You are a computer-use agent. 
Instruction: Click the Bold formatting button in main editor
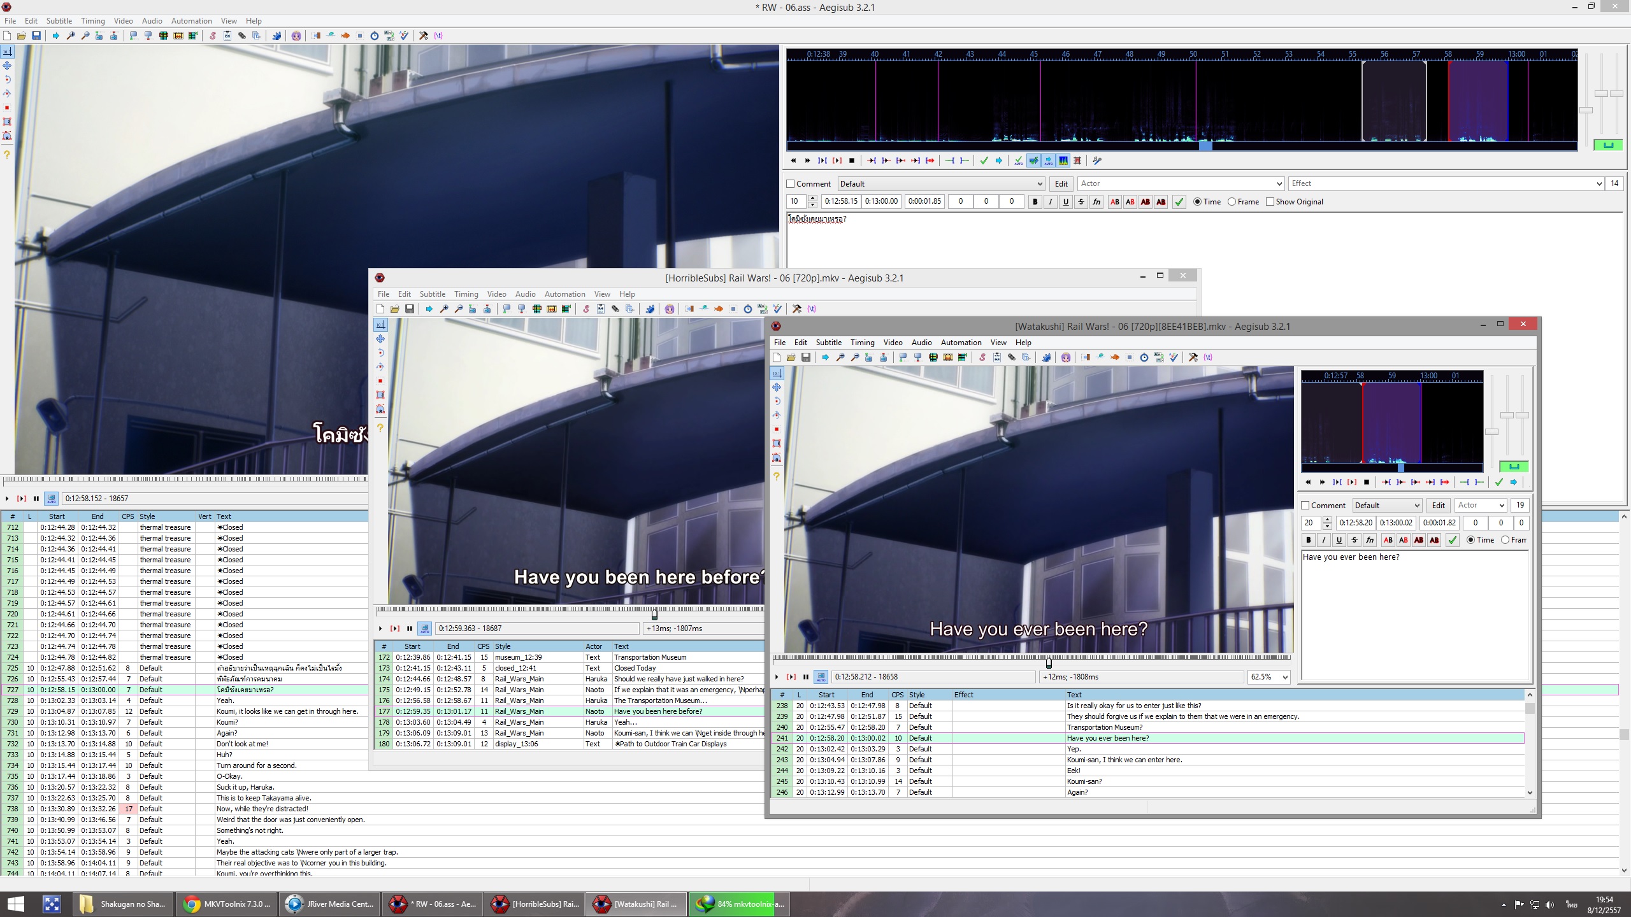(1035, 202)
